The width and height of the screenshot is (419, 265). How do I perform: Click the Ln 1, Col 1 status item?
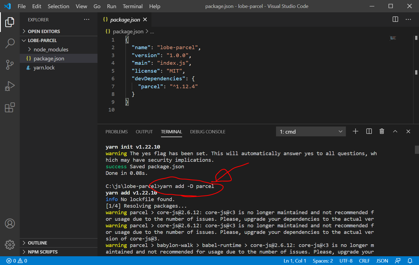(295, 261)
